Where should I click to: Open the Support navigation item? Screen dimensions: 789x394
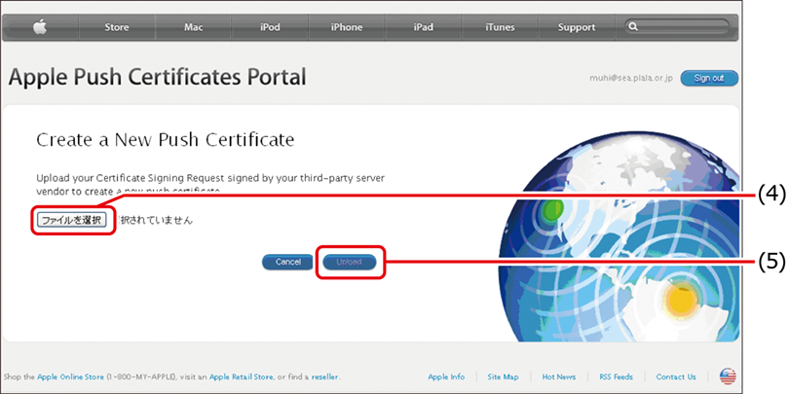576,27
